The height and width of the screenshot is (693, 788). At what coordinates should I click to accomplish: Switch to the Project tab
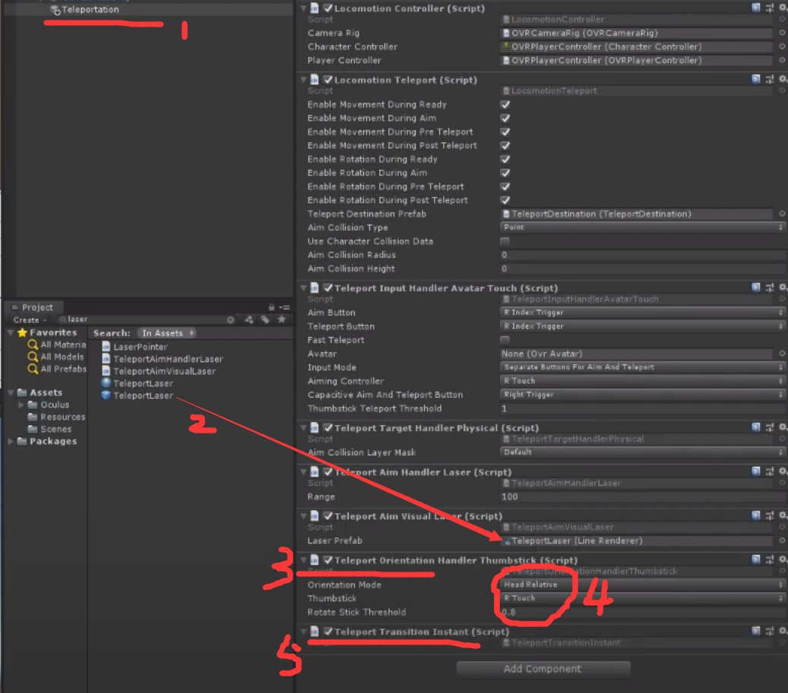coord(33,307)
